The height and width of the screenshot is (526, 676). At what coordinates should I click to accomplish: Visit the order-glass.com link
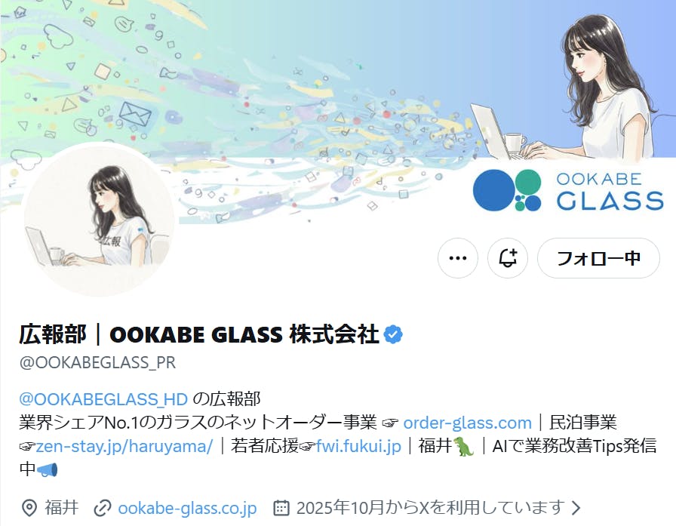click(x=467, y=423)
